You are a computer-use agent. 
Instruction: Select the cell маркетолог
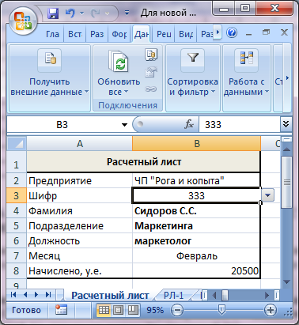click(x=196, y=240)
